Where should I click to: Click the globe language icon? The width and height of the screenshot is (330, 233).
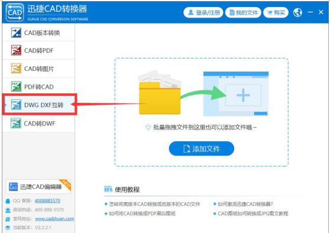pos(298,12)
